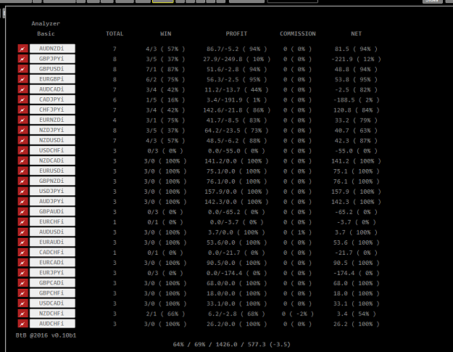Open the red chart icon beside EURNZDi
453x352 pixels.
click(22, 120)
